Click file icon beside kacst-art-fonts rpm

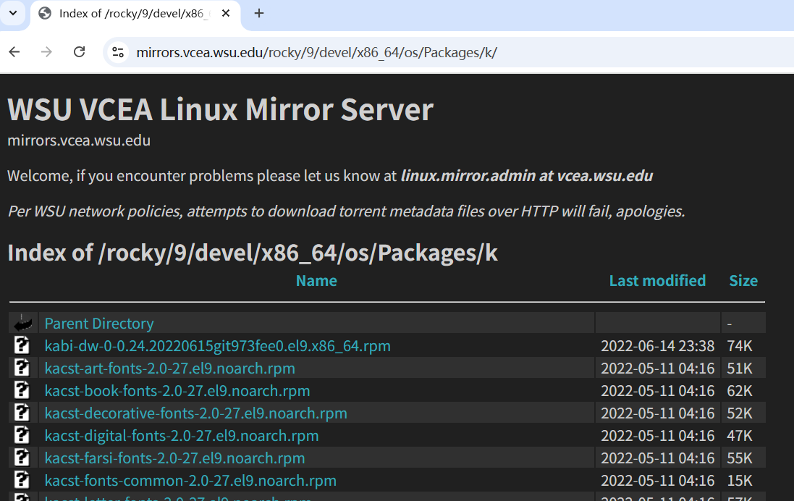22,367
